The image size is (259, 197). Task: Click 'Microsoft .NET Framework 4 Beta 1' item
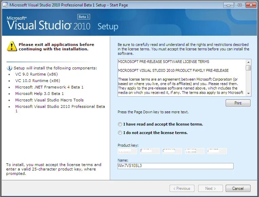[x=49, y=87]
